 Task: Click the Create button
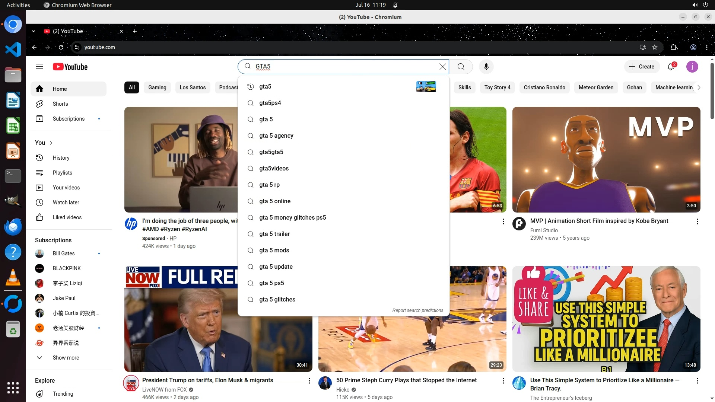coord(642,67)
